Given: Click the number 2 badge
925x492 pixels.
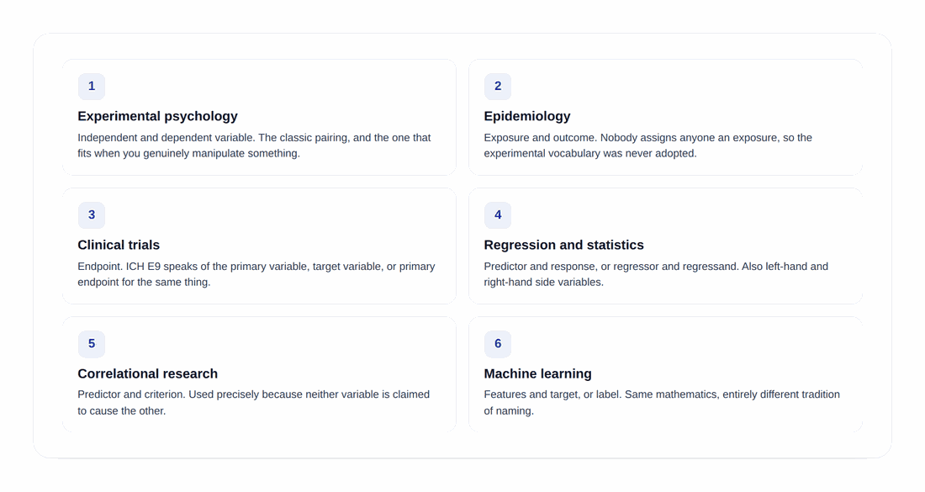Looking at the screenshot, I should 498,86.
